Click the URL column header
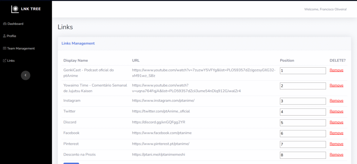This screenshot has width=357, height=164. point(136,61)
